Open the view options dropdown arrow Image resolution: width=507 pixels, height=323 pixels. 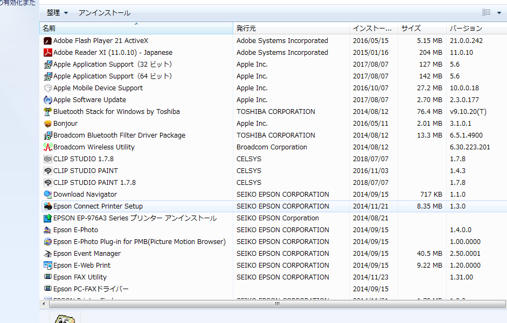pos(498,12)
